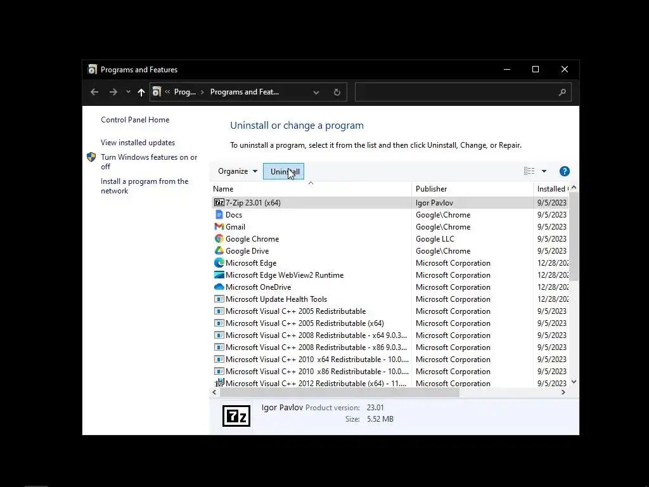
Task: Click the title bar Programs and Features icon
Action: pyautogui.click(x=93, y=70)
